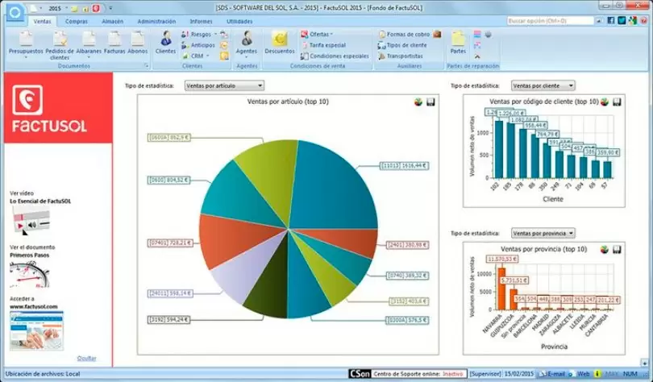Click the Buscar opción search field
Viewport: 653px width, 382px height.
click(x=550, y=21)
